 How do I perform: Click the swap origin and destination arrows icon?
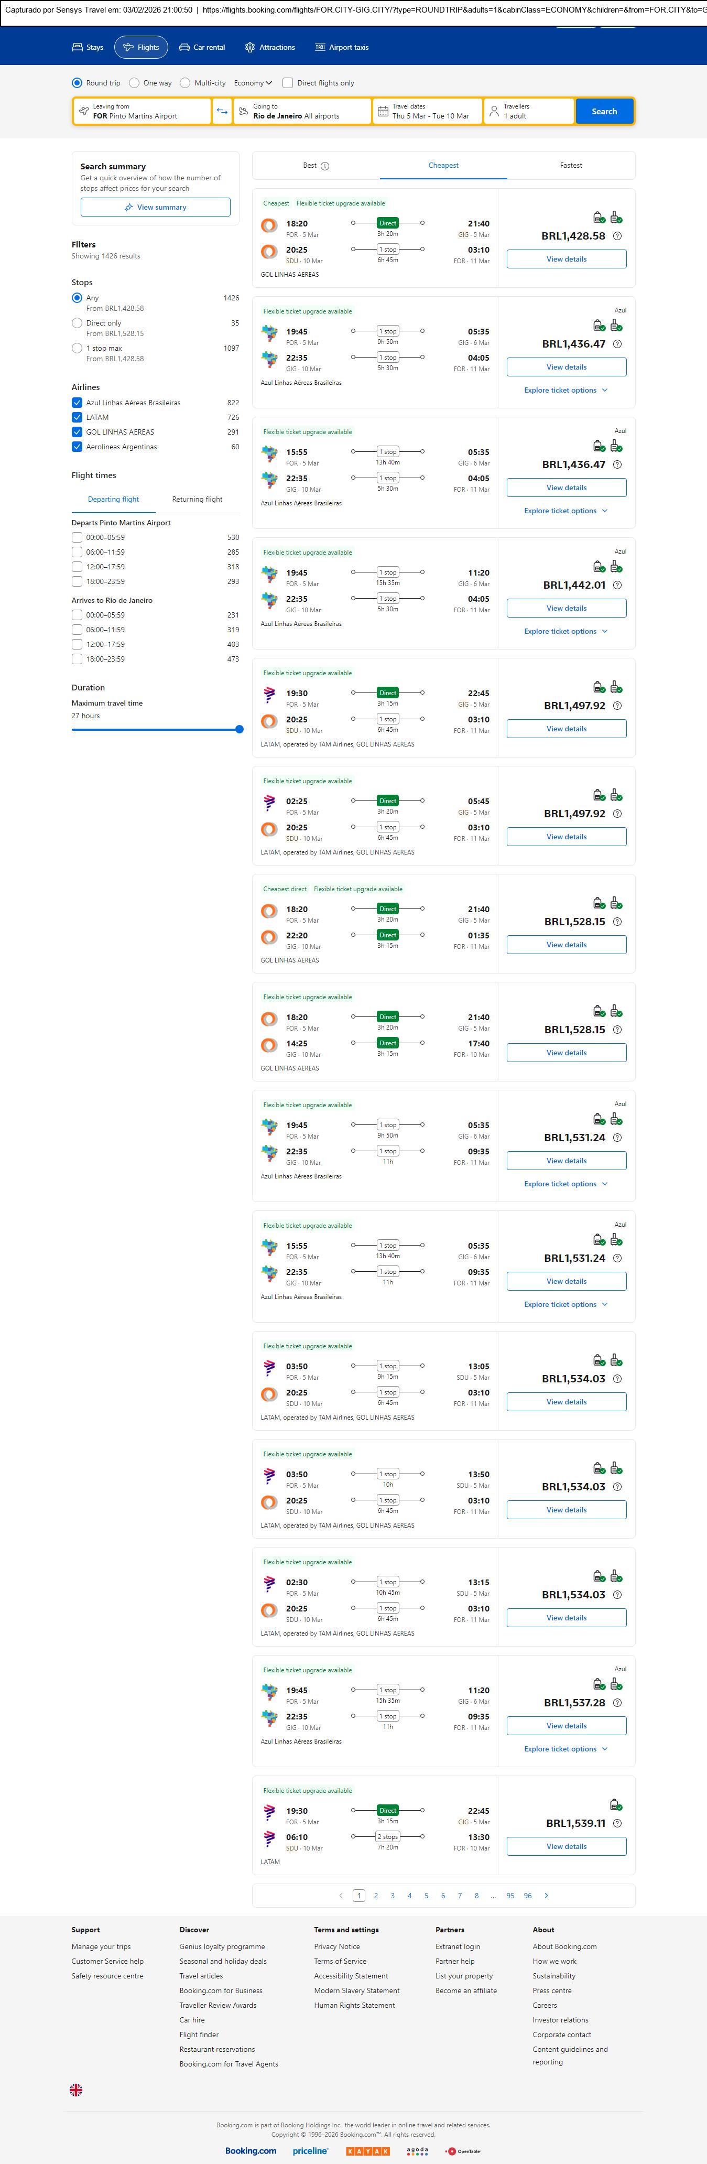click(222, 112)
